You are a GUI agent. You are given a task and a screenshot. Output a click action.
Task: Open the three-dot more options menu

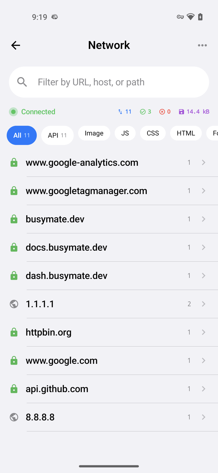[x=202, y=45]
